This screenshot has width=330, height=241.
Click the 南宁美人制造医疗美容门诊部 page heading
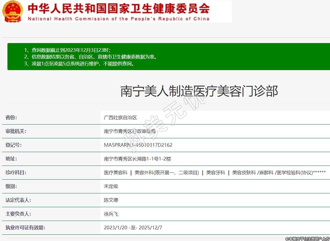point(199,91)
